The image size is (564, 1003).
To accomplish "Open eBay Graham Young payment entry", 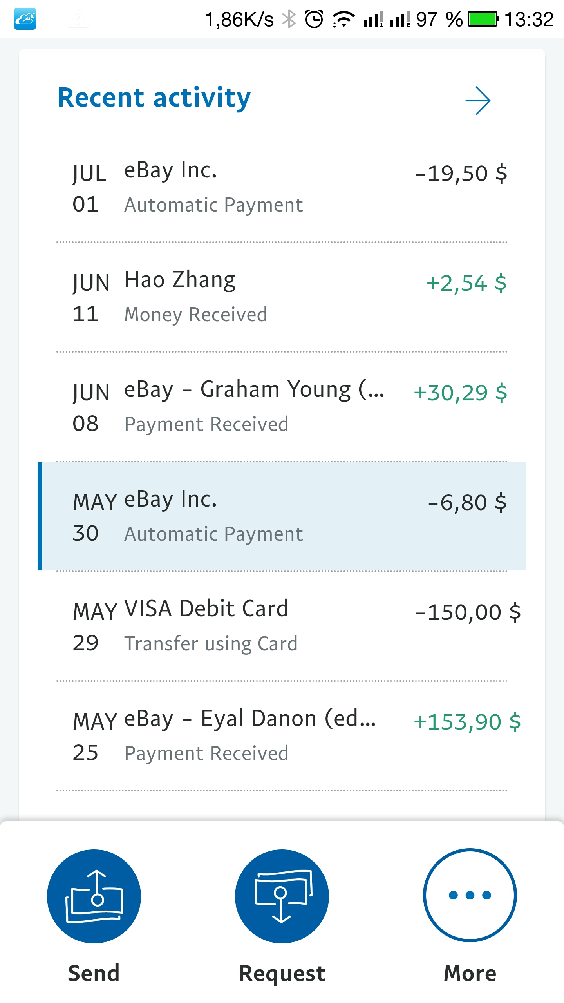I will [x=282, y=407].
